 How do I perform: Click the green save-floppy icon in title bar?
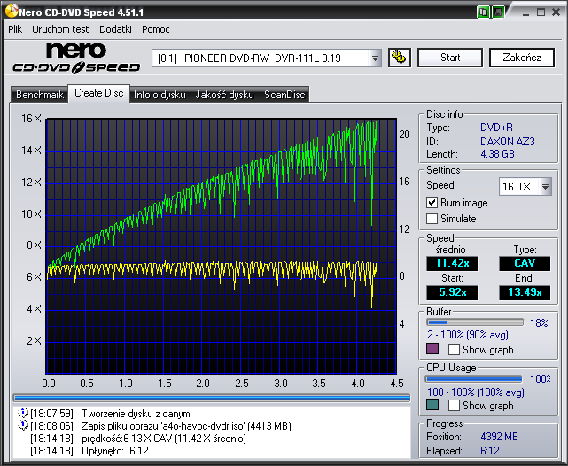coord(498,12)
